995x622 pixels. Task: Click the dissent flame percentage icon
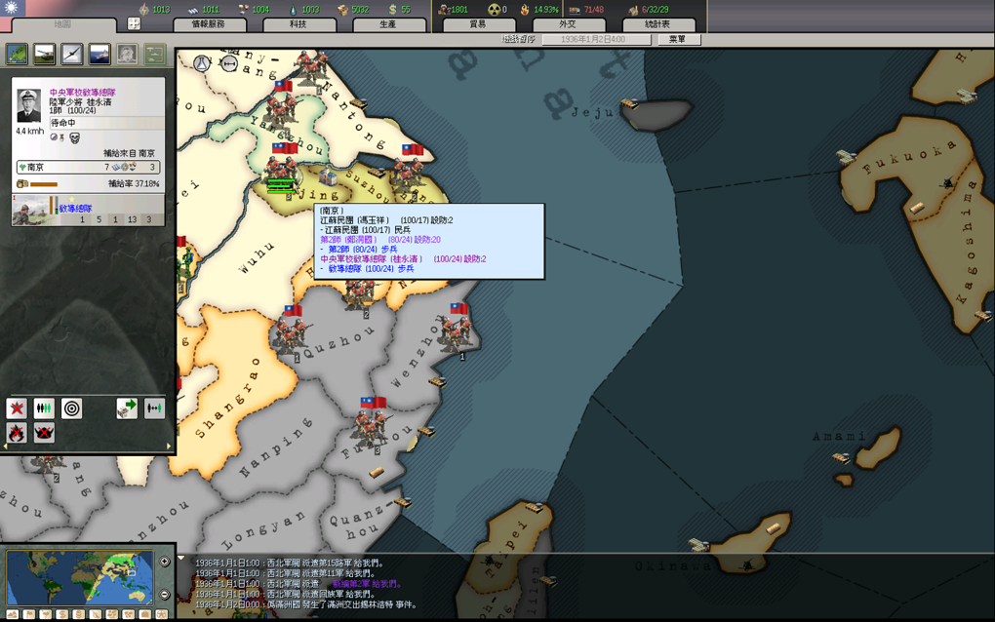[525, 10]
